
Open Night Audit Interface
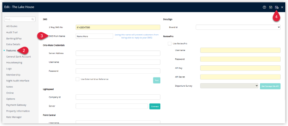click(x=18, y=81)
